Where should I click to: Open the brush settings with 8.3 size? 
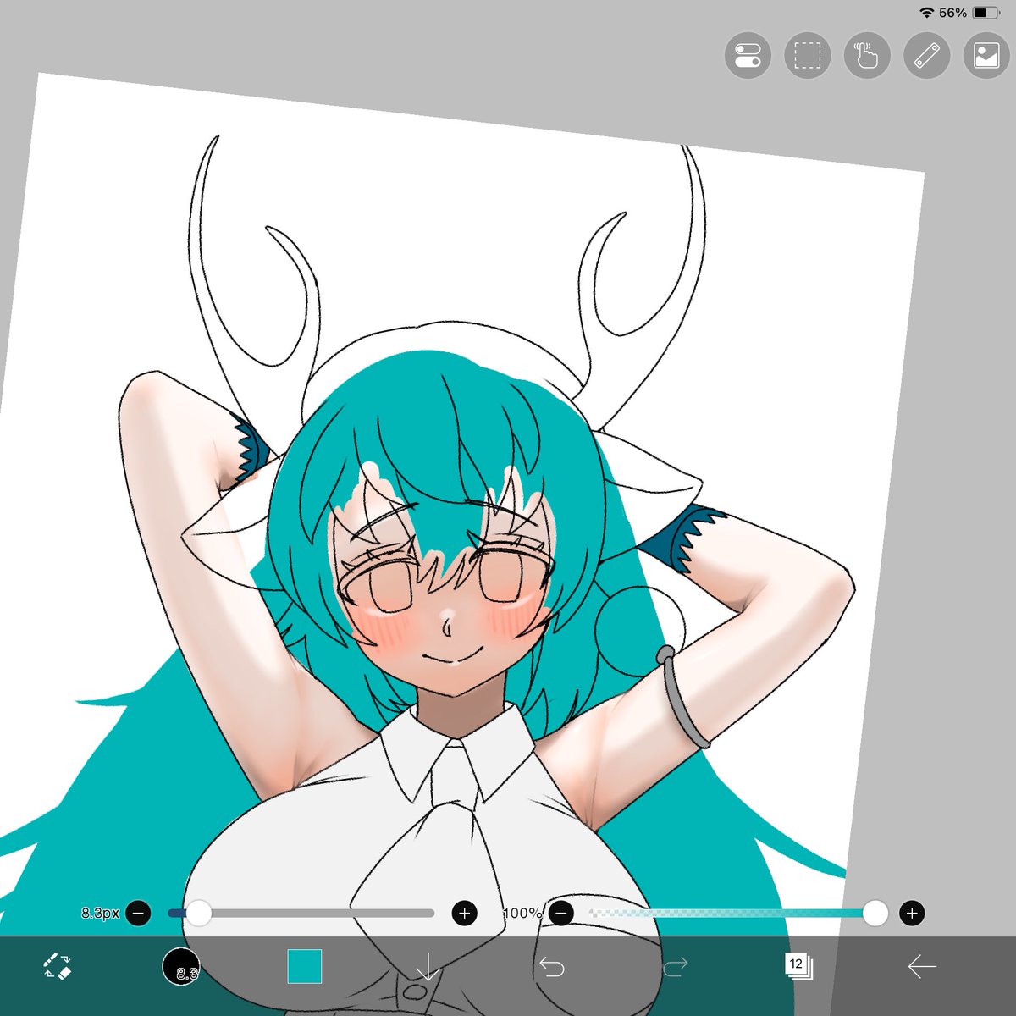180,966
